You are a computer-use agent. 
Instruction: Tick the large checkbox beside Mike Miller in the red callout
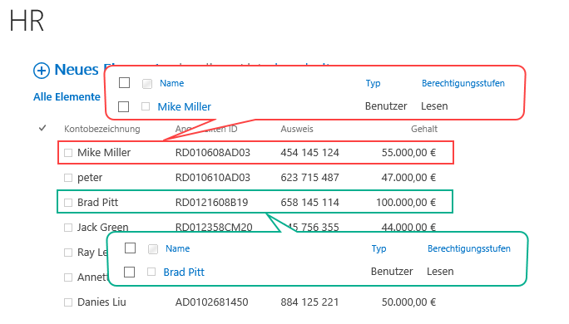pos(123,106)
